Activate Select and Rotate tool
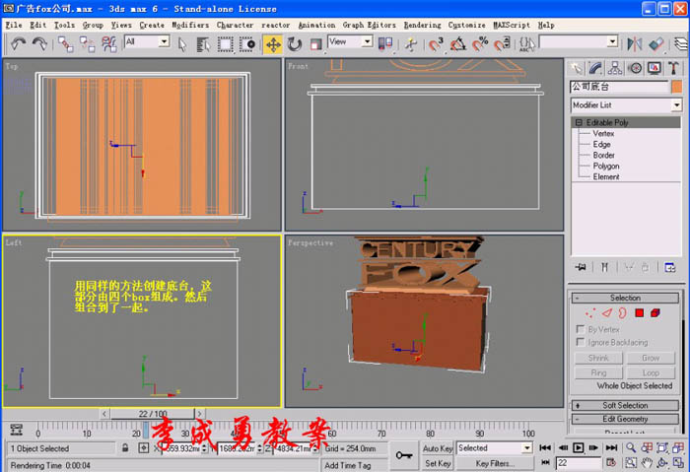This screenshot has height=472, width=690. tap(295, 44)
